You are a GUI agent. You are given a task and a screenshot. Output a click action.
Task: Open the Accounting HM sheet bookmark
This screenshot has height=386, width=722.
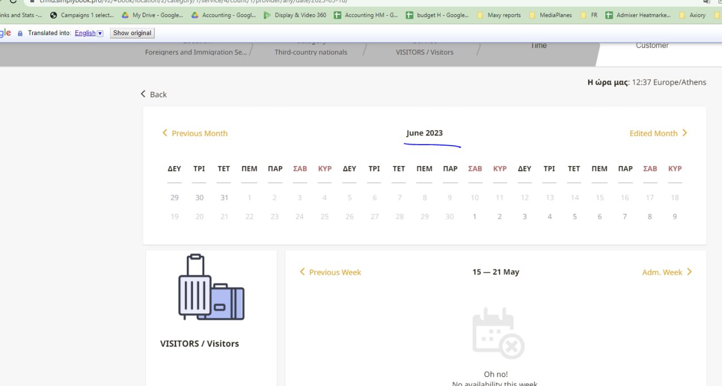[366, 15]
